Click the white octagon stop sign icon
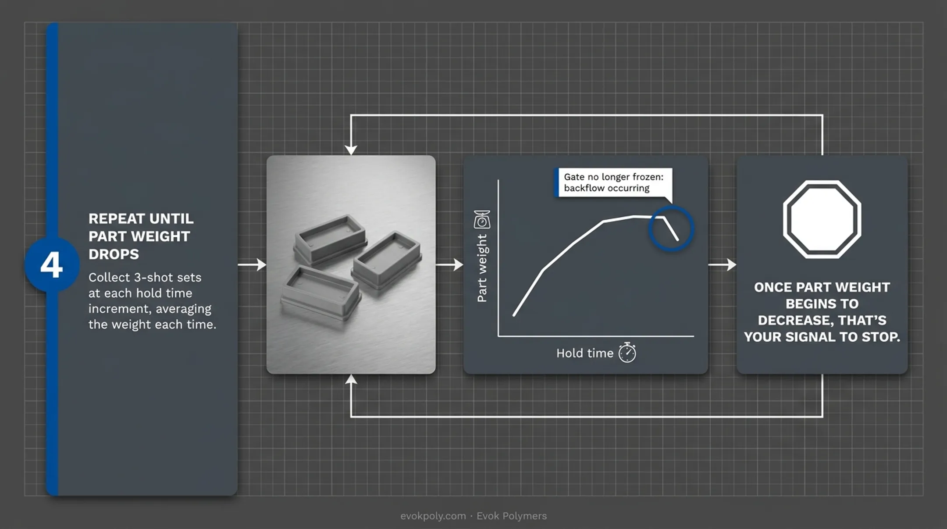The width and height of the screenshot is (947, 529). coord(822,219)
